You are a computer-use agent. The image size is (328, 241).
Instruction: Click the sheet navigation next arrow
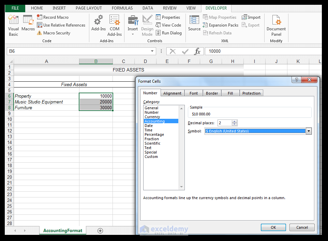[x=25, y=230]
